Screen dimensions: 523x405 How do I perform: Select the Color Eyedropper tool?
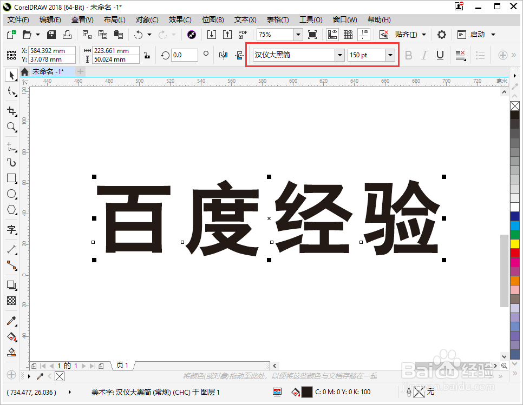(x=12, y=321)
